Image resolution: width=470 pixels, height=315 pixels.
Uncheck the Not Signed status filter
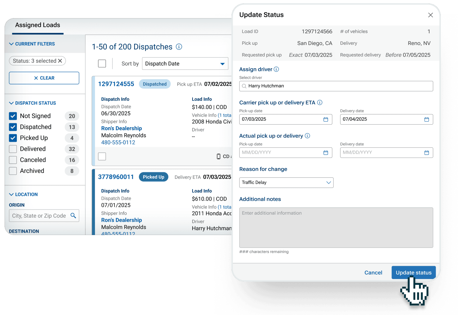click(13, 116)
